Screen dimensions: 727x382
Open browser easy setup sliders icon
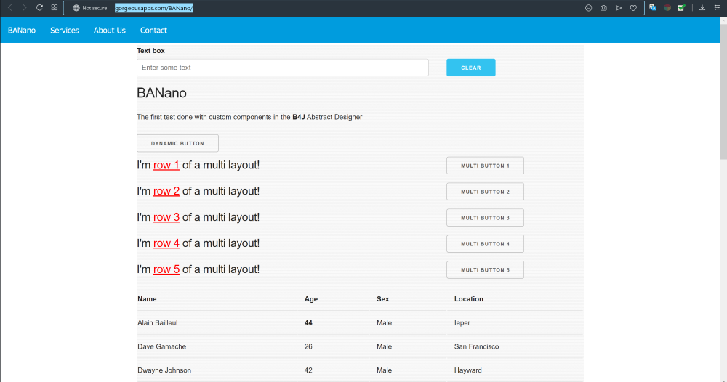click(x=718, y=8)
